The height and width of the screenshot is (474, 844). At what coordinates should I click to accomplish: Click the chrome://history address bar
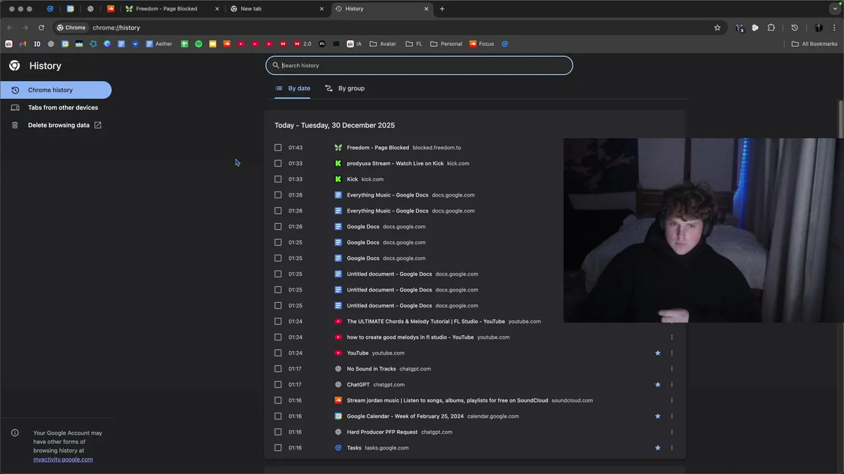tap(396, 28)
